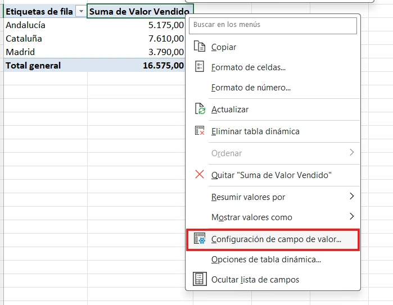The height and width of the screenshot is (305, 393).
Task: Open Configuración de campo de valor...
Action: 273,239
